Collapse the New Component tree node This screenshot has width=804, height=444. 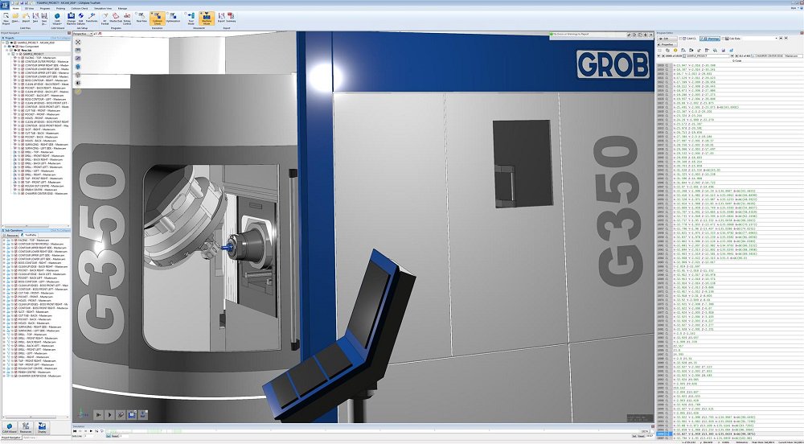coord(5,46)
